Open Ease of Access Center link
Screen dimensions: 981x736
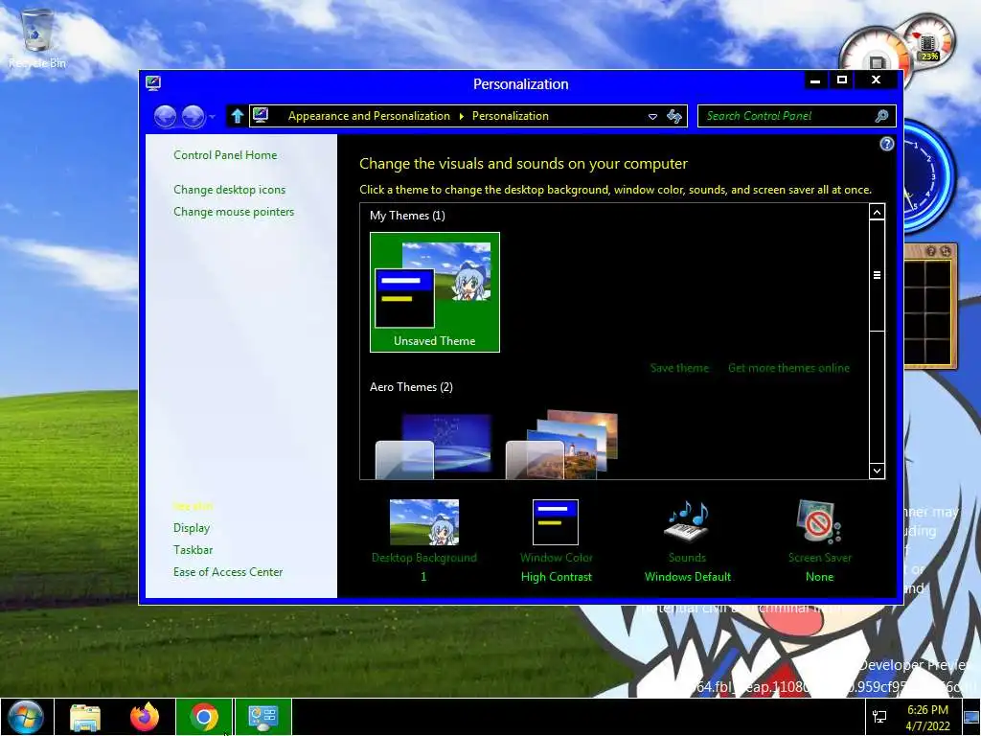pos(228,572)
